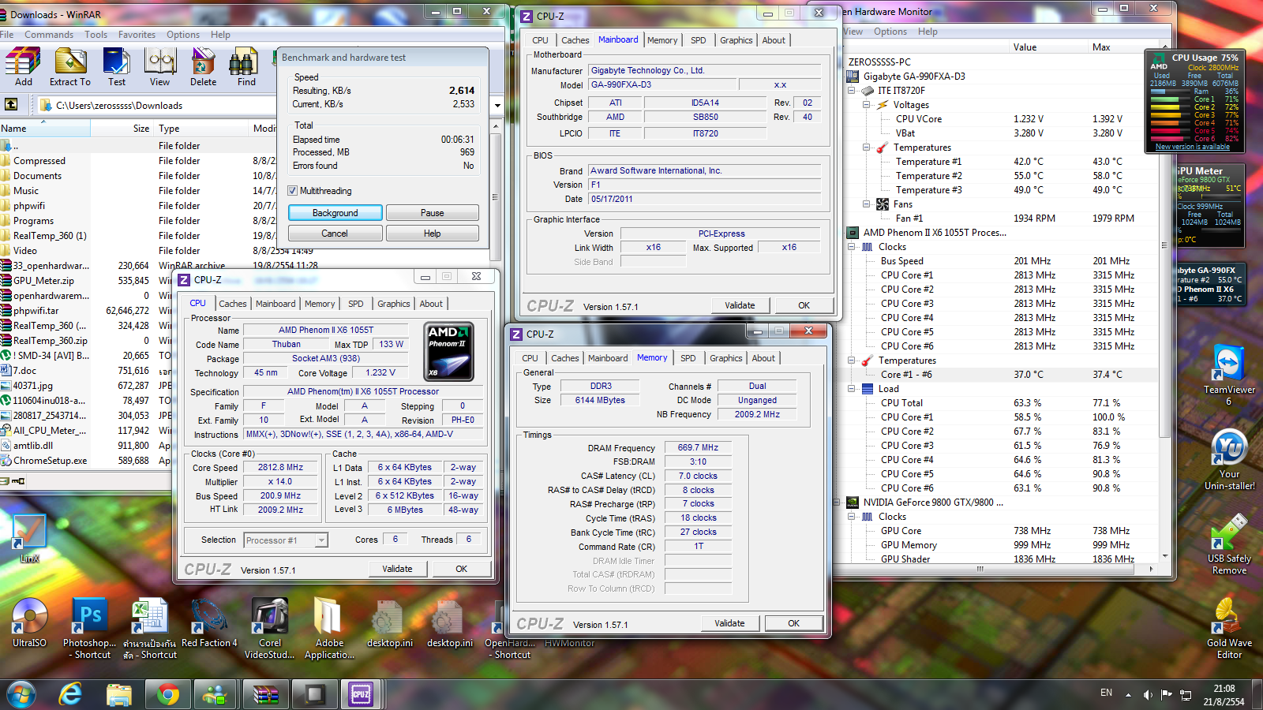Image resolution: width=1263 pixels, height=710 pixels.
Task: Switch to Caches tab in CPU-Z processor window
Action: click(x=233, y=304)
